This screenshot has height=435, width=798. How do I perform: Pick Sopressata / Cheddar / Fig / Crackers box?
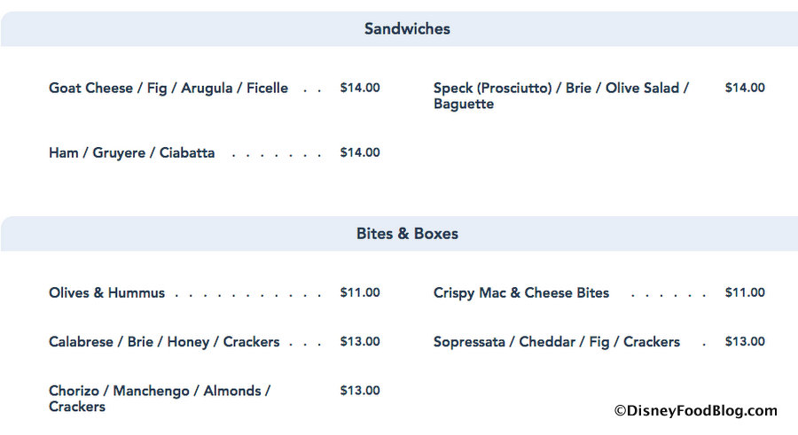(557, 342)
